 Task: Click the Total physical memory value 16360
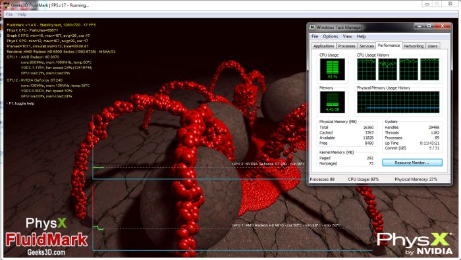point(368,127)
